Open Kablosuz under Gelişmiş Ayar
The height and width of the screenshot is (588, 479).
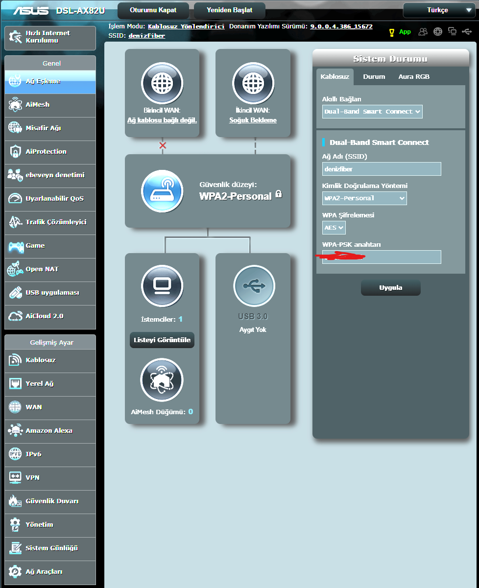[50, 360]
